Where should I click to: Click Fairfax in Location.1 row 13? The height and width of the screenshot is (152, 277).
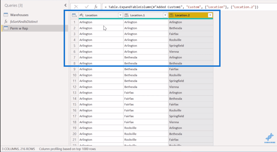point(129,93)
